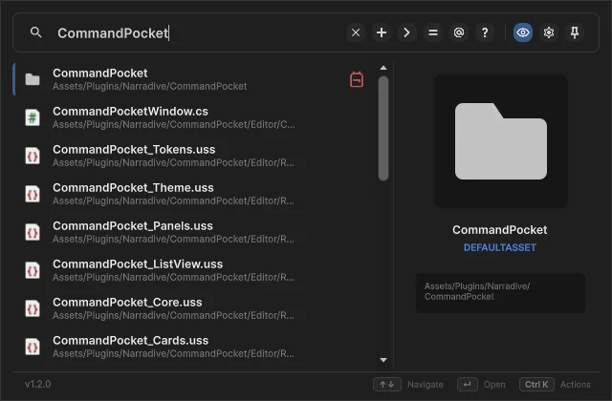The height and width of the screenshot is (401, 612).
Task: Select CommandPocketWindow.cs result
Action: 193,117
